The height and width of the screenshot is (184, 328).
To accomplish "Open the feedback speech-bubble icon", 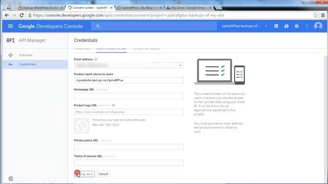I will point(286,26).
